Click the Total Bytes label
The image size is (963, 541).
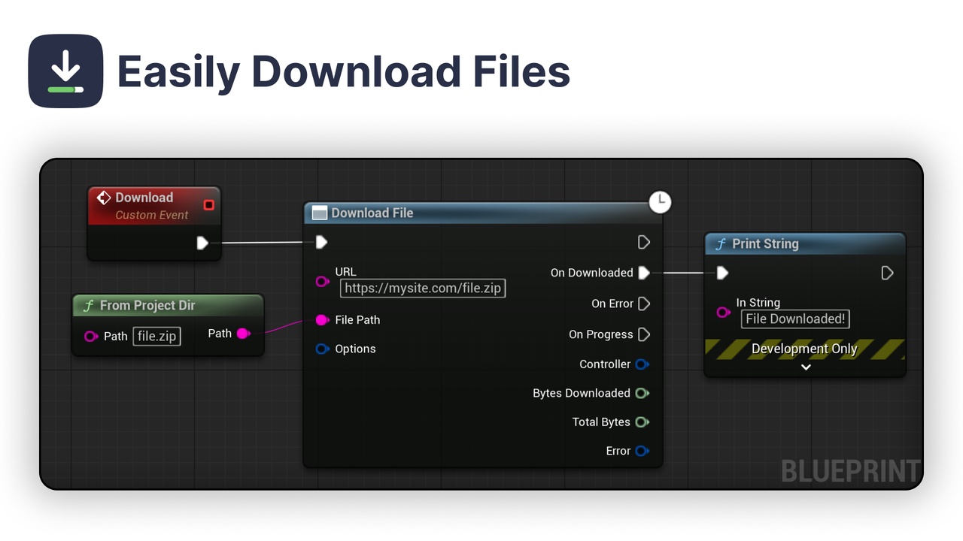click(601, 422)
